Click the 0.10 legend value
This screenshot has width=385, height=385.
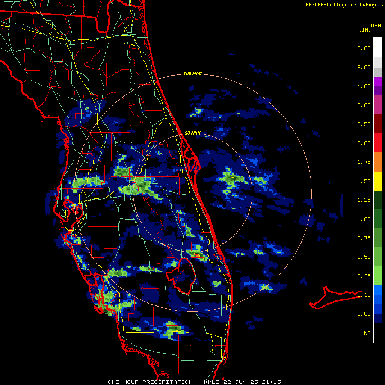(364, 295)
